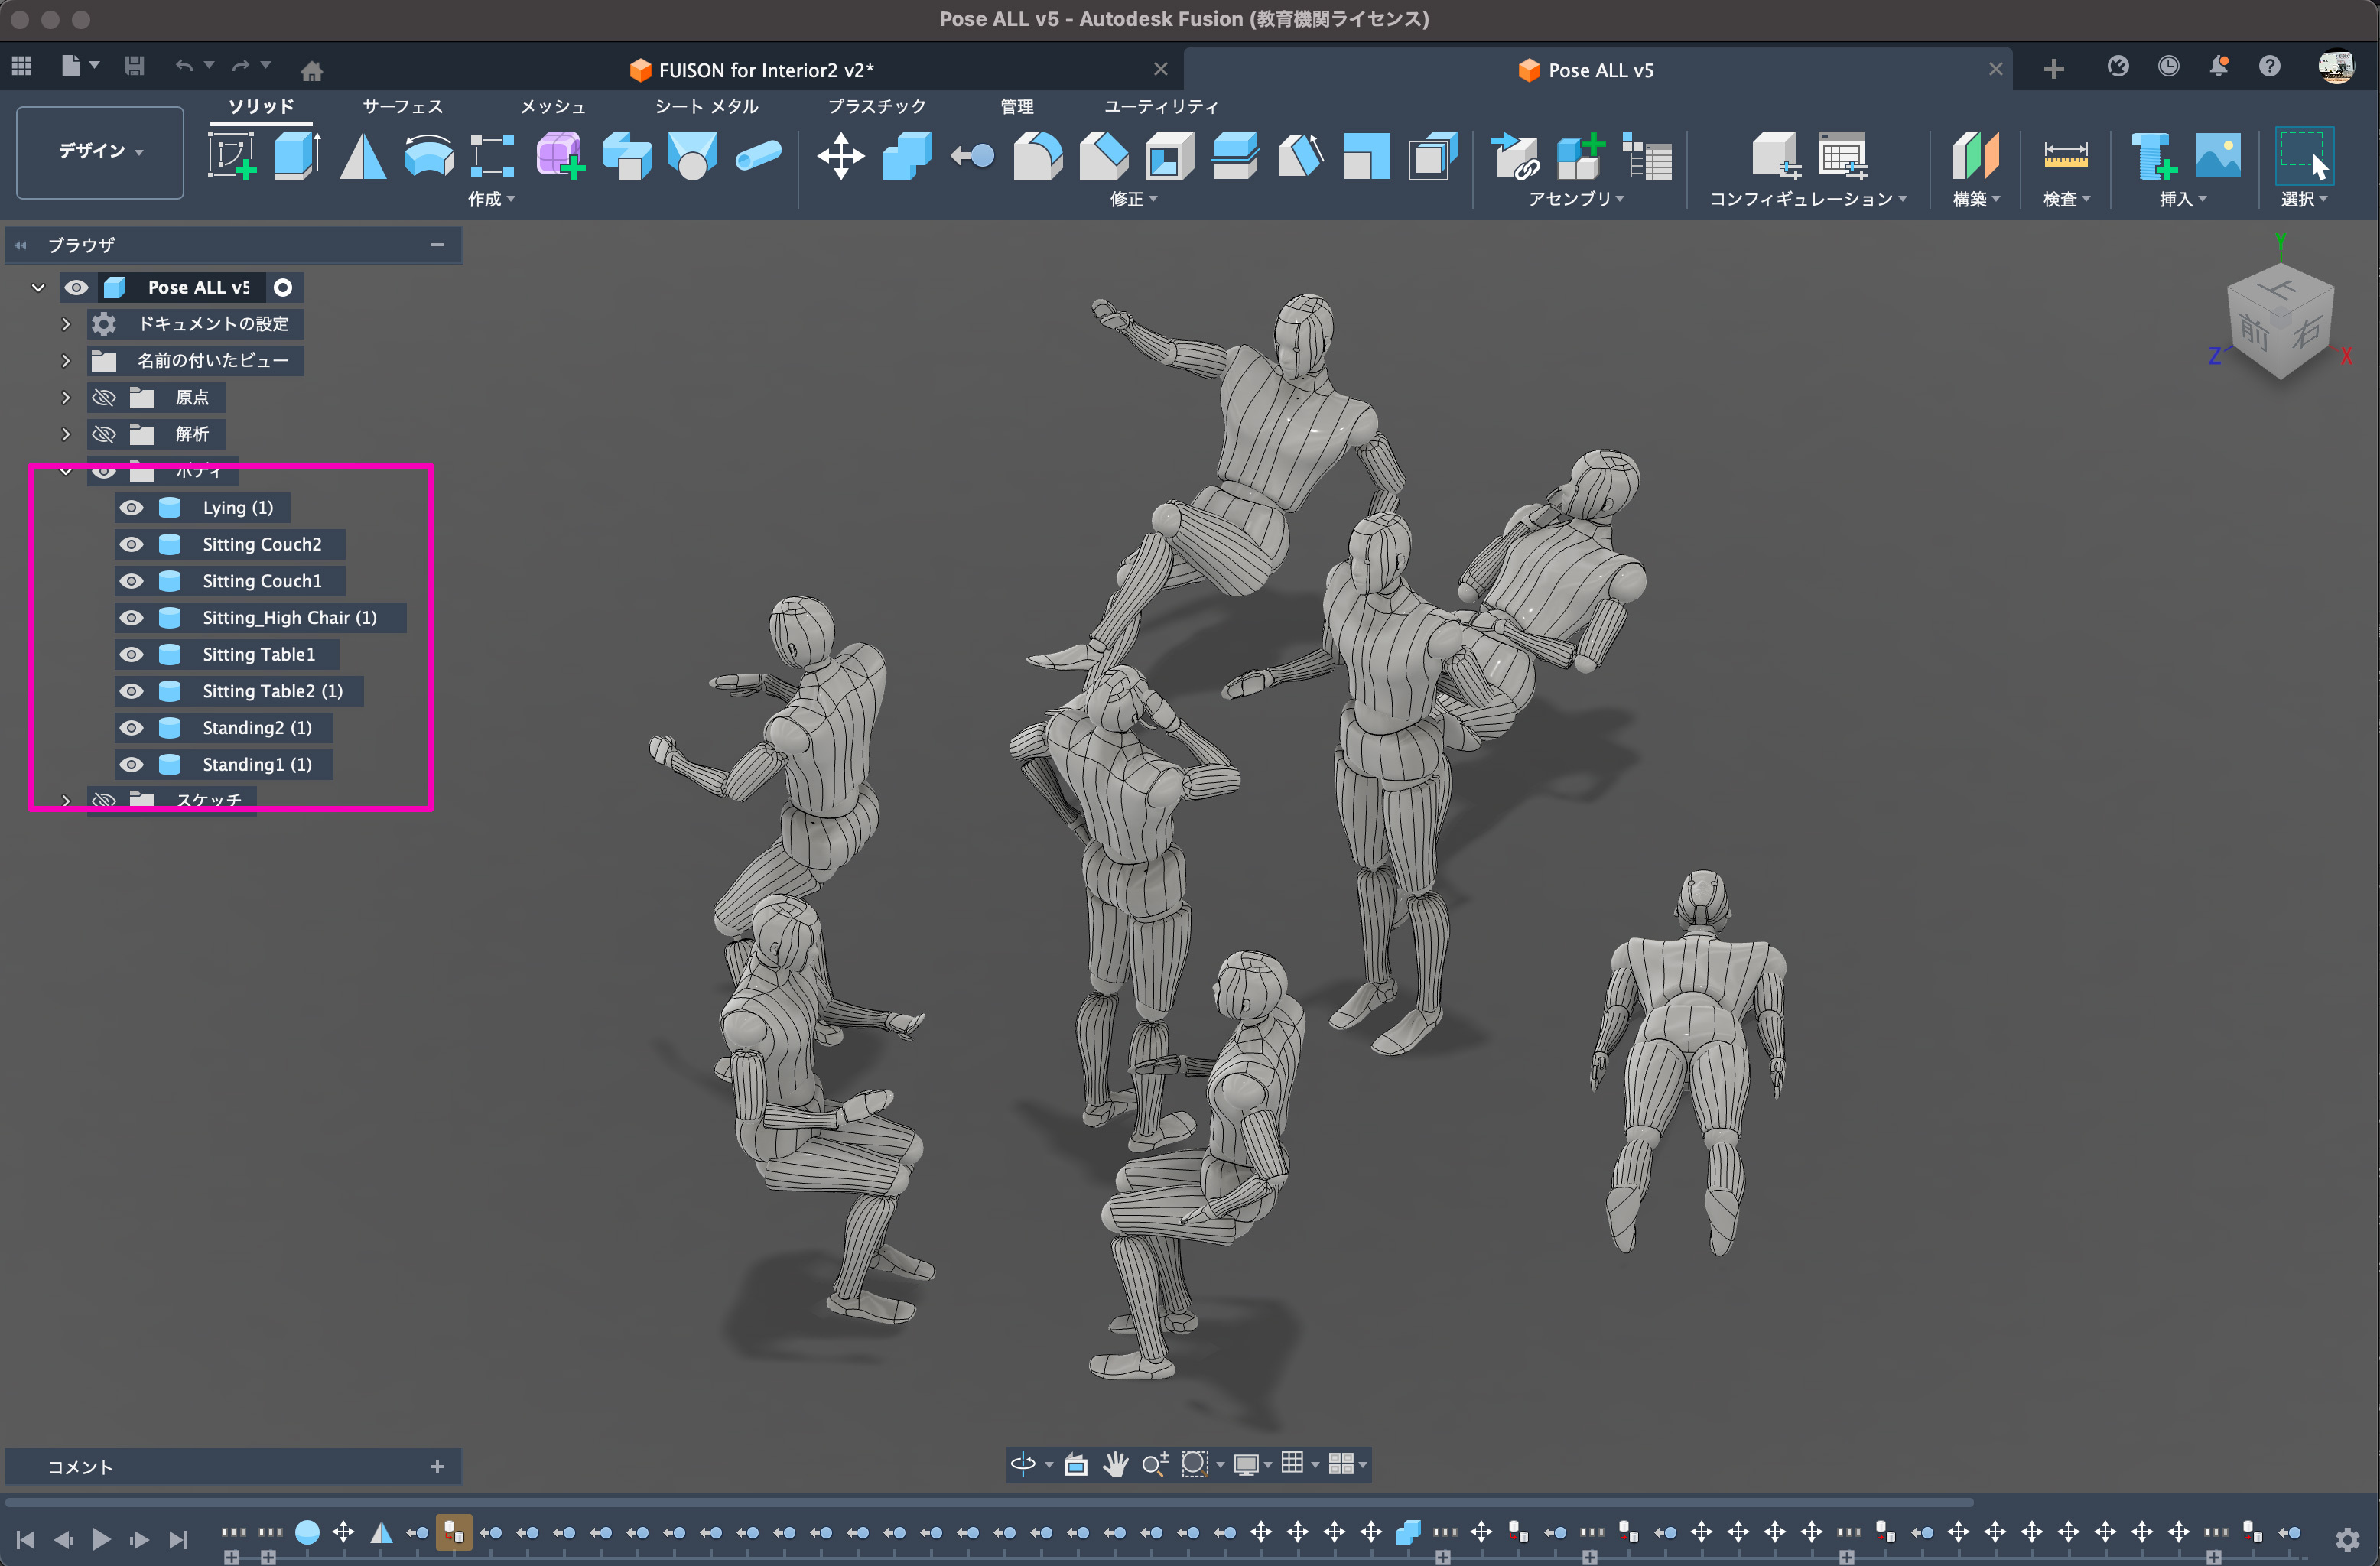
Task: Click the Fillet tool icon
Action: (1038, 156)
